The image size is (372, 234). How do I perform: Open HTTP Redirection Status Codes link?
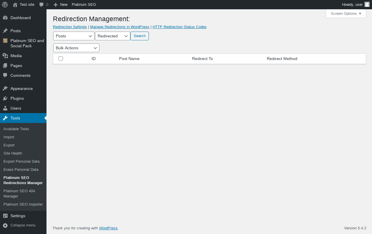[x=180, y=27]
